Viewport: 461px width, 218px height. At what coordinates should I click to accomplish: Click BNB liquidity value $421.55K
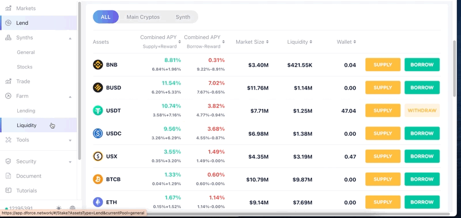coord(300,65)
